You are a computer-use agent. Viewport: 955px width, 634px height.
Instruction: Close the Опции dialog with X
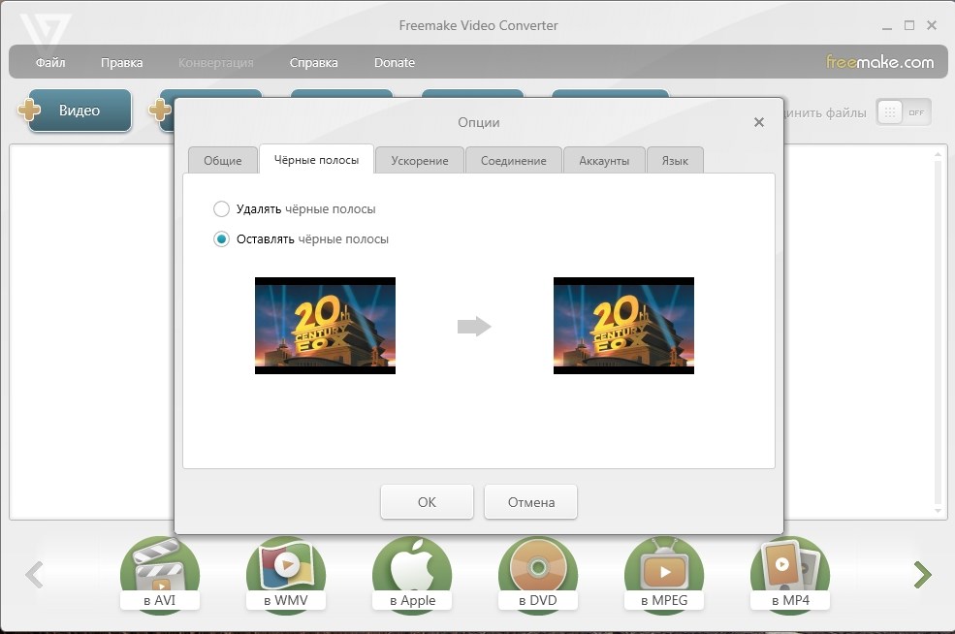point(759,122)
